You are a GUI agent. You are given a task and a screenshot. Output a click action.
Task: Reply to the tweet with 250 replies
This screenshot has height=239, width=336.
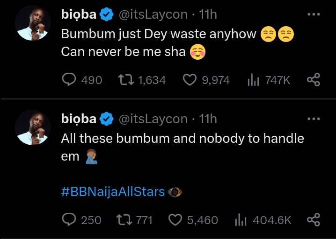click(69, 219)
